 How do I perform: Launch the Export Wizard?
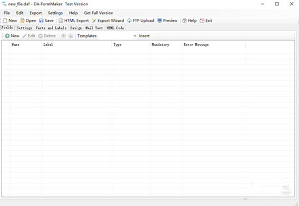[x=108, y=20]
